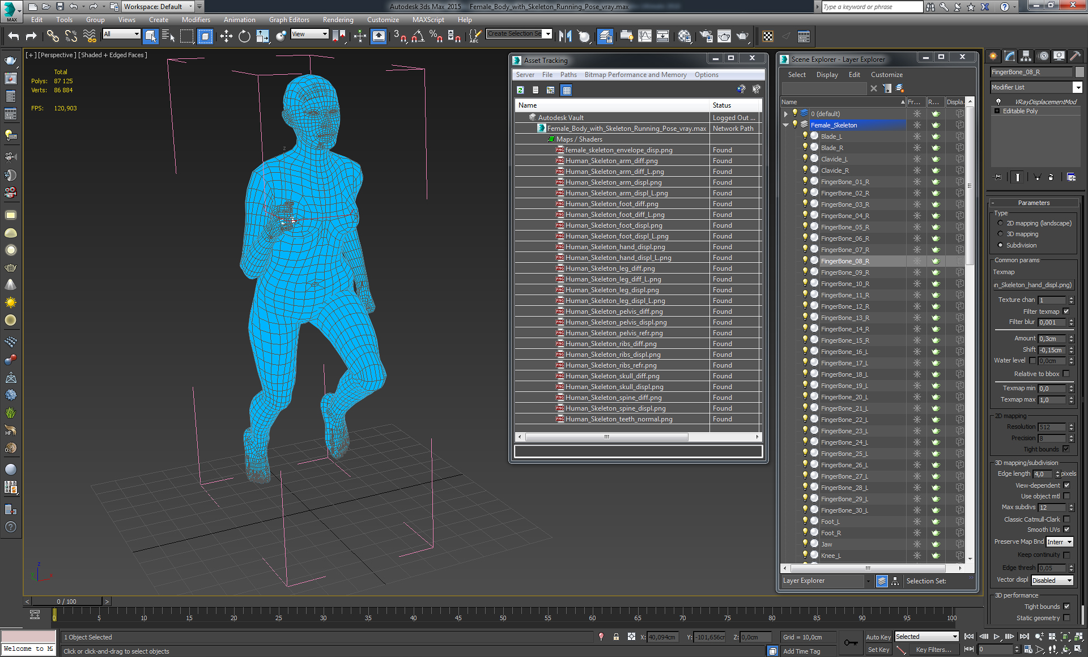Refresh the Asset Tracking list

[x=520, y=90]
